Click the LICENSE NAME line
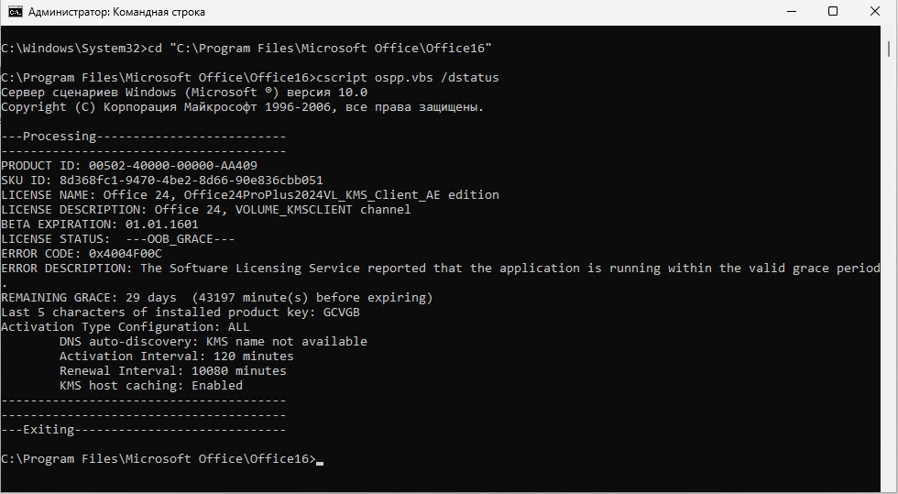898x494 pixels. click(x=250, y=195)
